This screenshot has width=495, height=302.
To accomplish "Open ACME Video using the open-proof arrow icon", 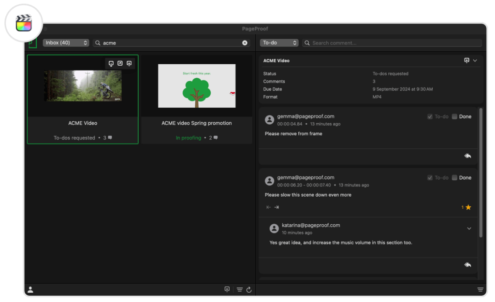I will [x=120, y=63].
